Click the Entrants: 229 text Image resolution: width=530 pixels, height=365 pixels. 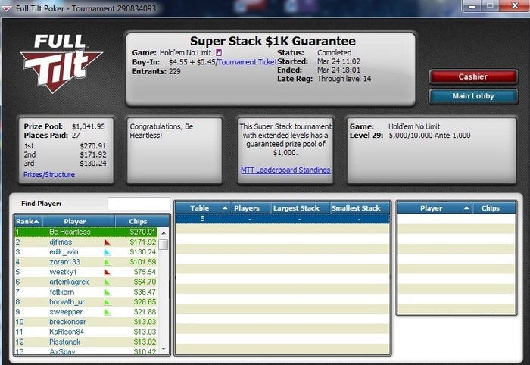tap(156, 71)
